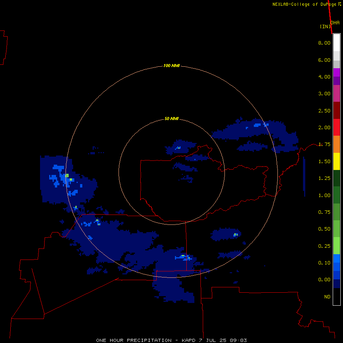Viewport: 343px width, 343px height.
Task: Select the bright magenta legend swatch
Action: click(337, 72)
